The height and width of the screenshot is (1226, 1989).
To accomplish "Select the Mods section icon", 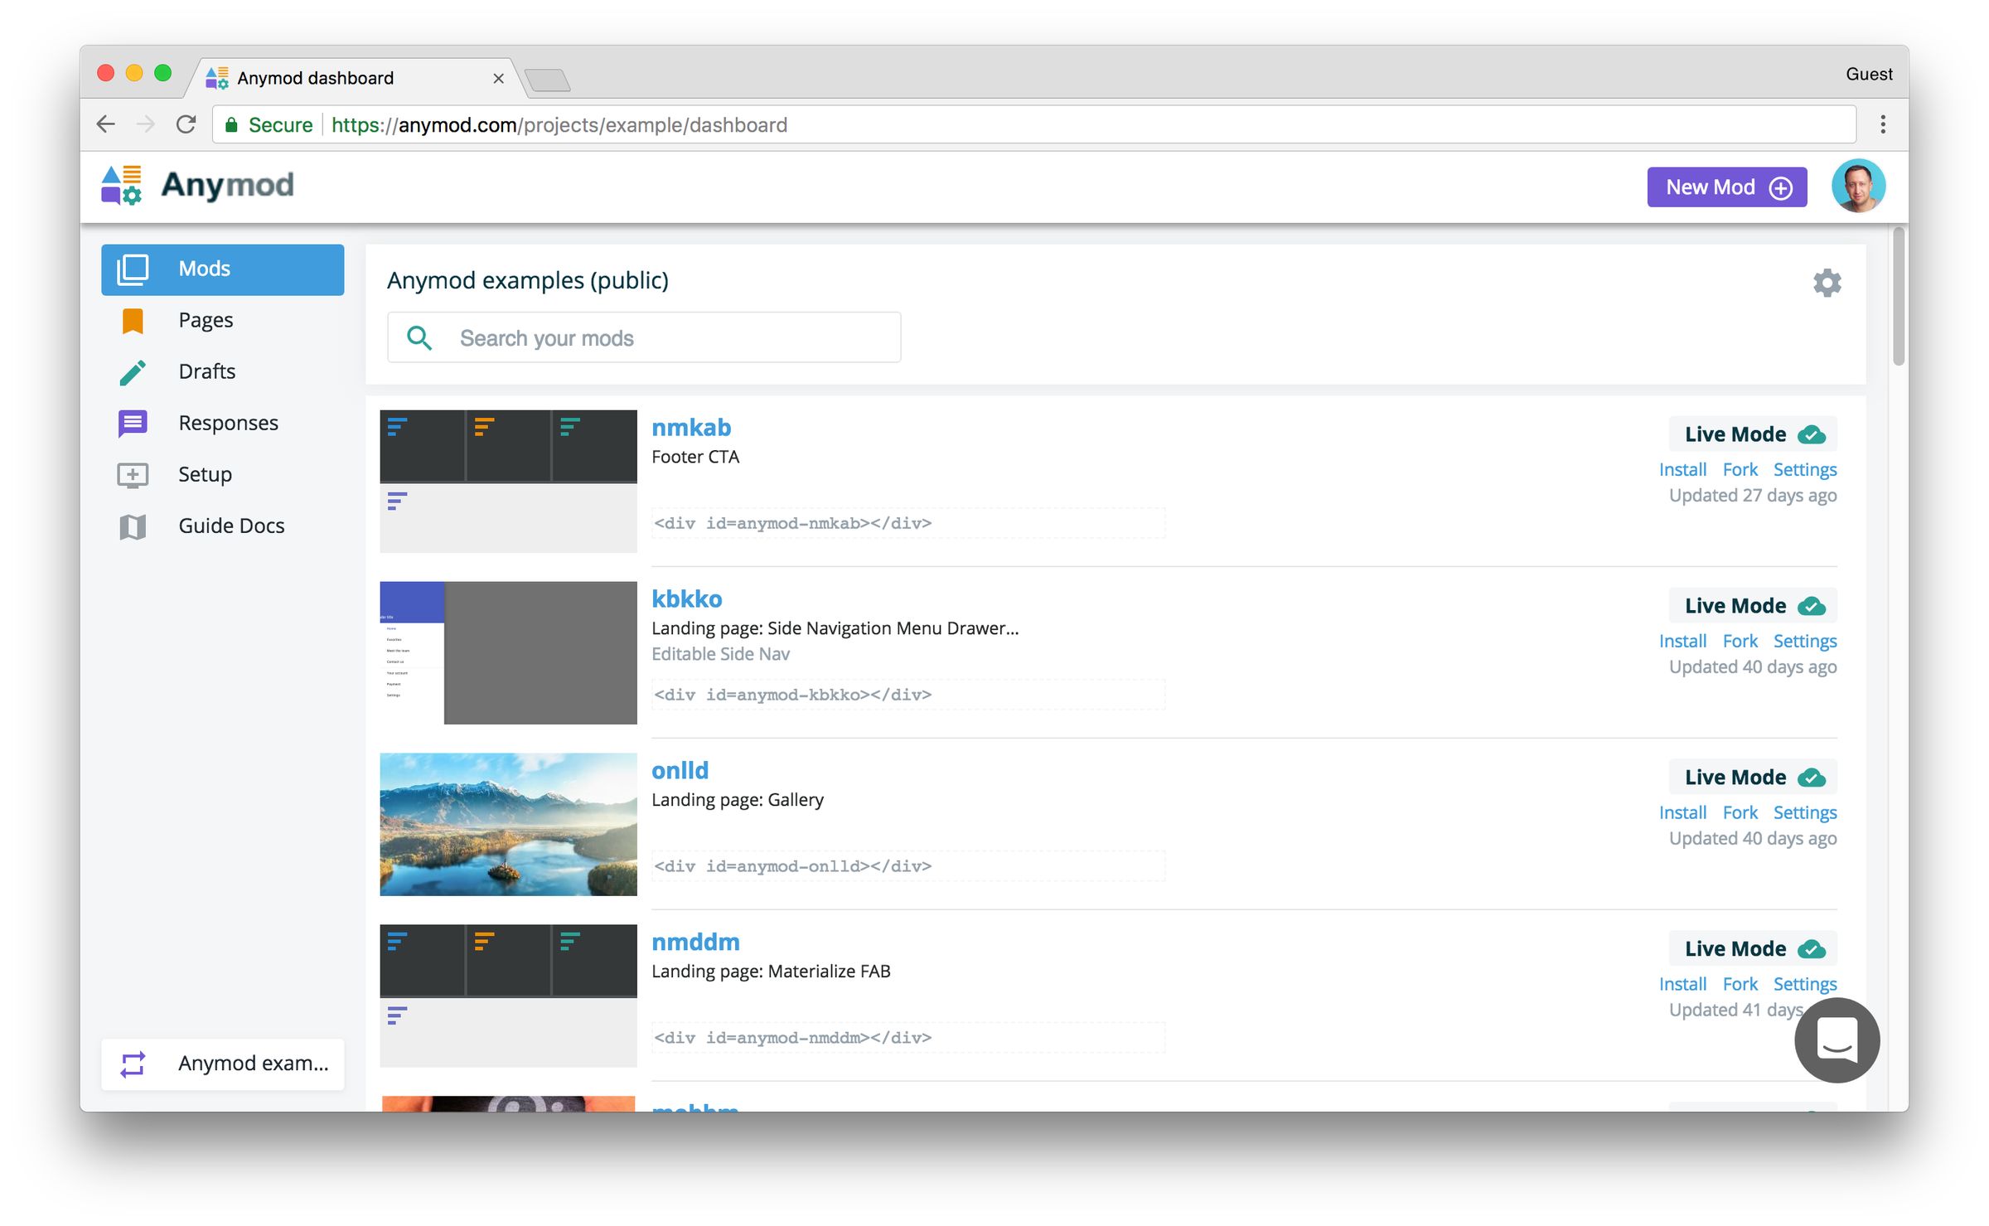I will click(133, 268).
